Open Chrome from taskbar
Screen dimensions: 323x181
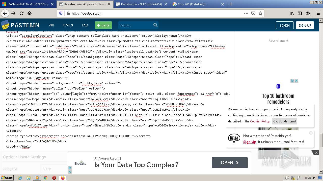coord(45,178)
